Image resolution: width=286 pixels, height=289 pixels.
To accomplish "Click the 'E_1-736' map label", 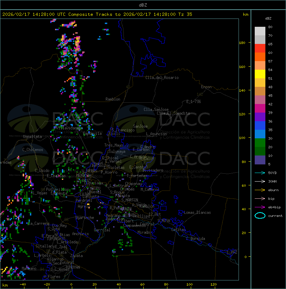I will pyautogui.click(x=194, y=102).
